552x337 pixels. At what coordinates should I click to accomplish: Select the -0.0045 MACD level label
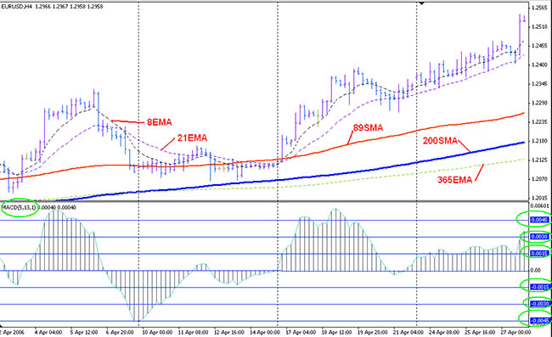tap(539, 321)
